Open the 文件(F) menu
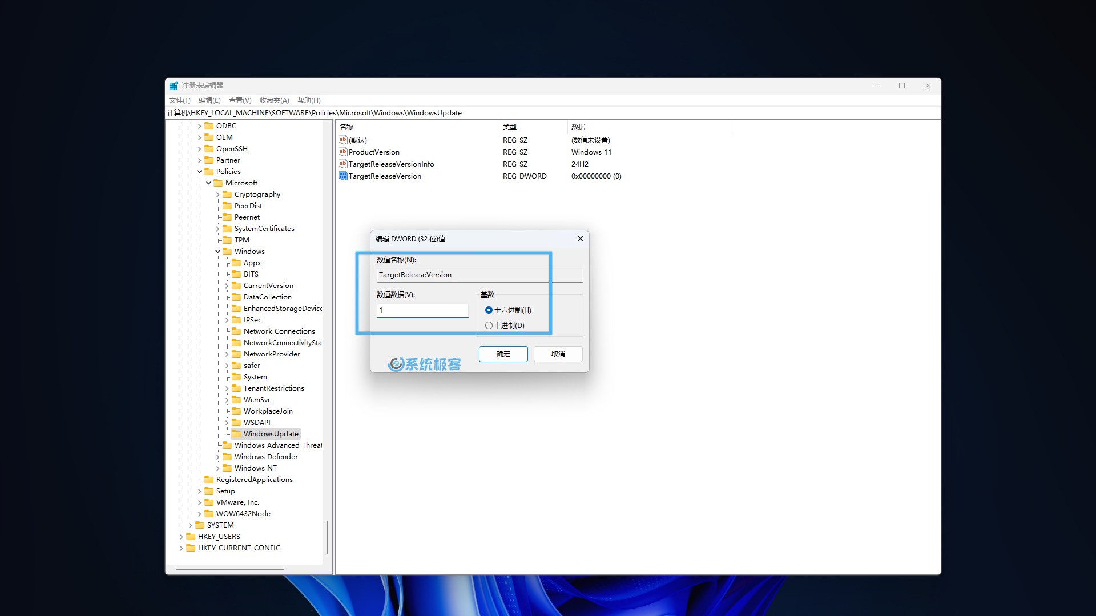The image size is (1096, 616). click(x=180, y=100)
